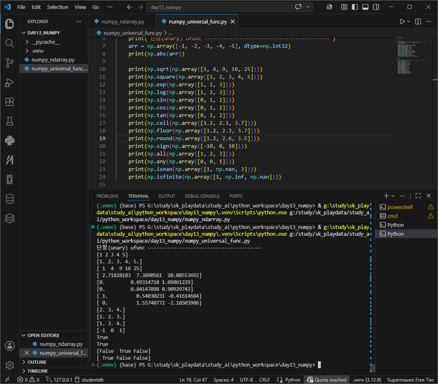Select the powershell terminal instance
Image resolution: width=438 pixels, height=384 pixels.
click(x=407, y=207)
